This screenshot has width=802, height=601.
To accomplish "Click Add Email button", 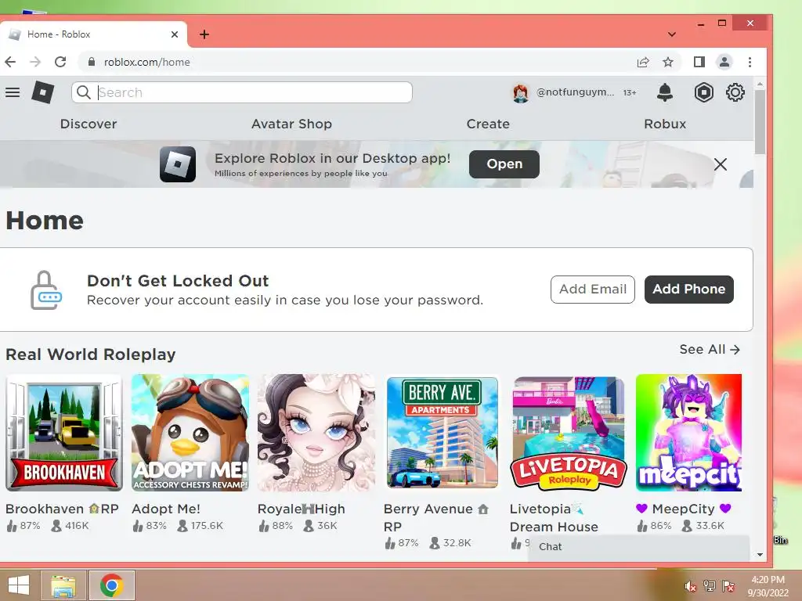I will click(x=593, y=290).
